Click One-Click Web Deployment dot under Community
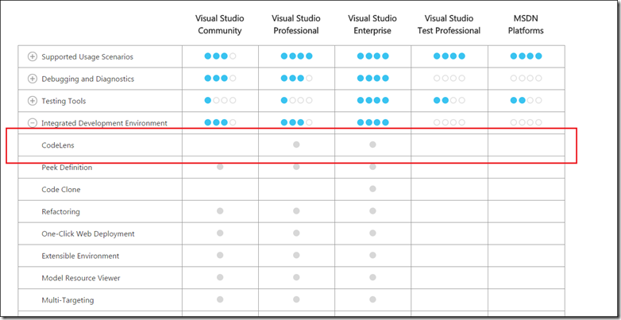This screenshot has height=320, width=621. [x=220, y=233]
